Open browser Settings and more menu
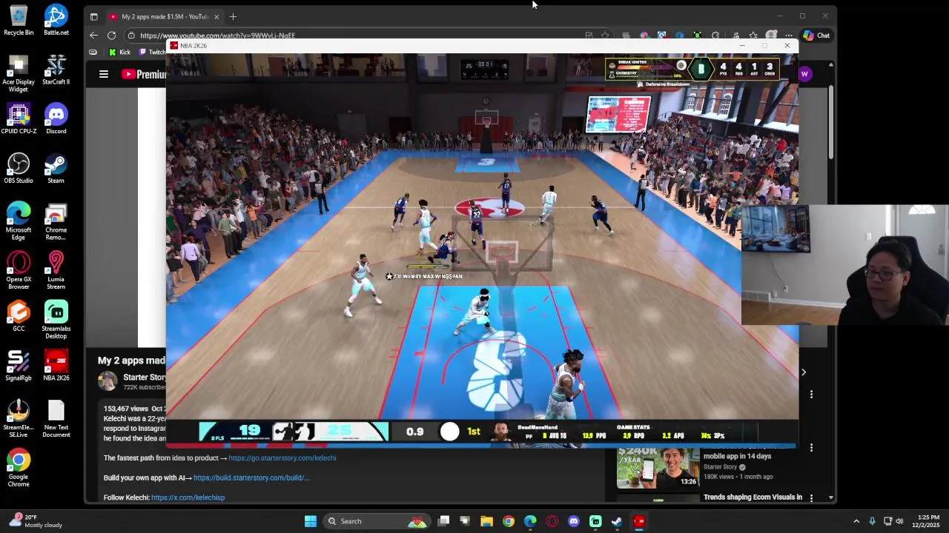 point(789,35)
